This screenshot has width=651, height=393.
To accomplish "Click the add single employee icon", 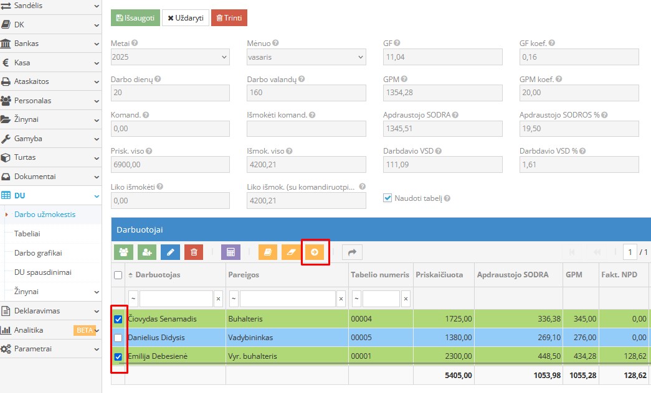I will click(x=147, y=252).
